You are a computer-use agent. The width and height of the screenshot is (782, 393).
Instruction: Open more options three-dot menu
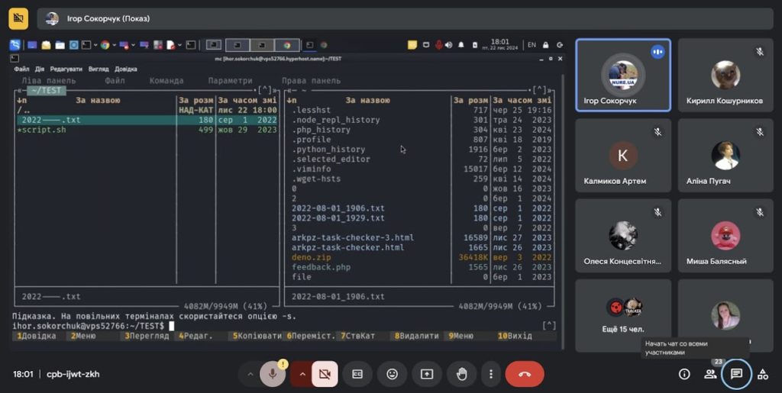(x=491, y=374)
